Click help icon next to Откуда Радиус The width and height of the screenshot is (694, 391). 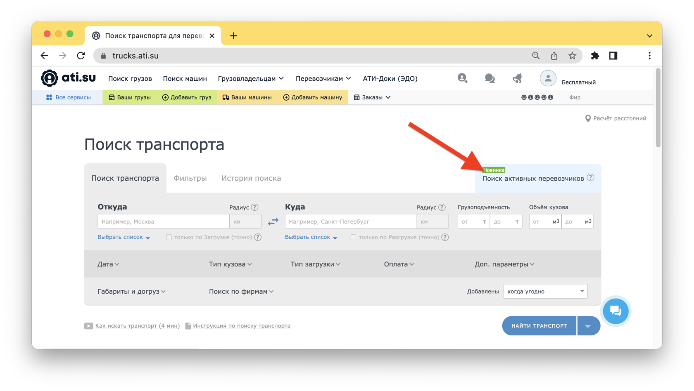pos(254,207)
